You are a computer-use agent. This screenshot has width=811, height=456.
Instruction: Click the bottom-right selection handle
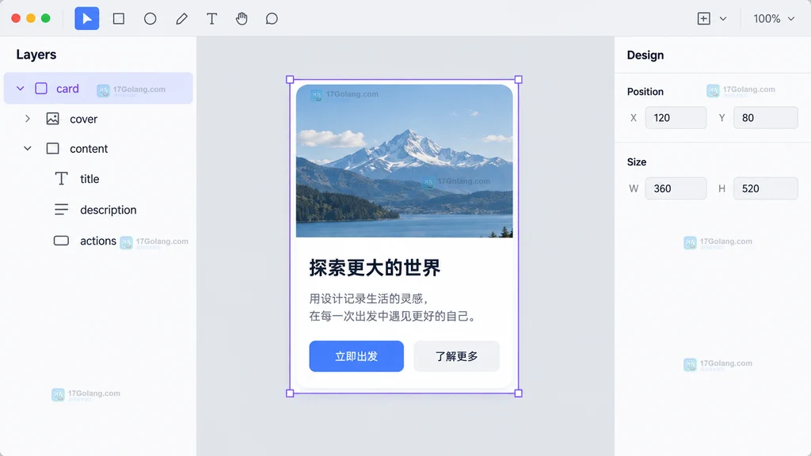[518, 393]
